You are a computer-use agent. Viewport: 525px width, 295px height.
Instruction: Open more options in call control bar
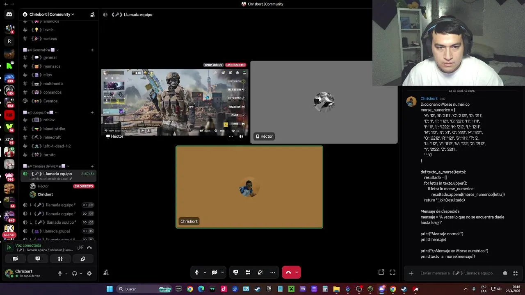click(272, 272)
